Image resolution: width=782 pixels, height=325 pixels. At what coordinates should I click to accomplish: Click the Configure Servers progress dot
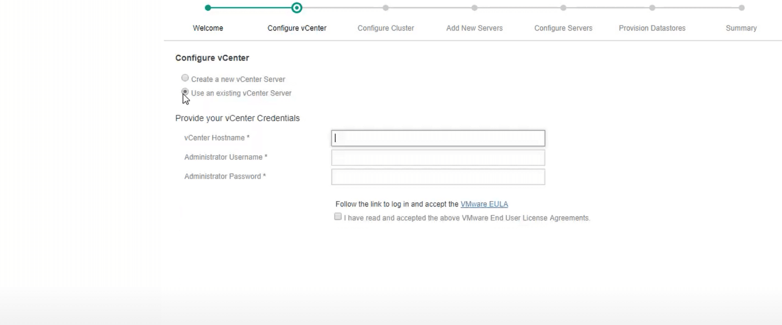(563, 8)
